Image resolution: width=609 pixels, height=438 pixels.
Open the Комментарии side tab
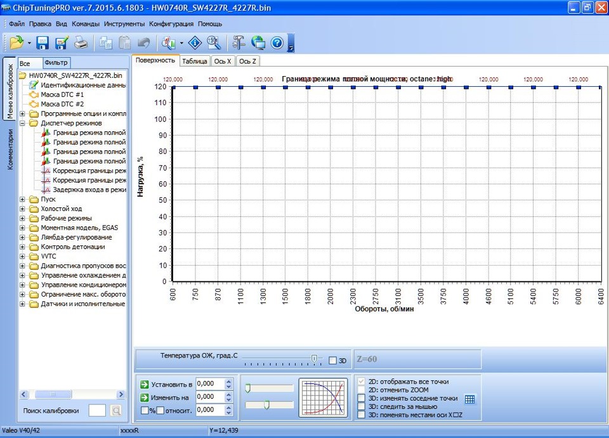pyautogui.click(x=10, y=150)
